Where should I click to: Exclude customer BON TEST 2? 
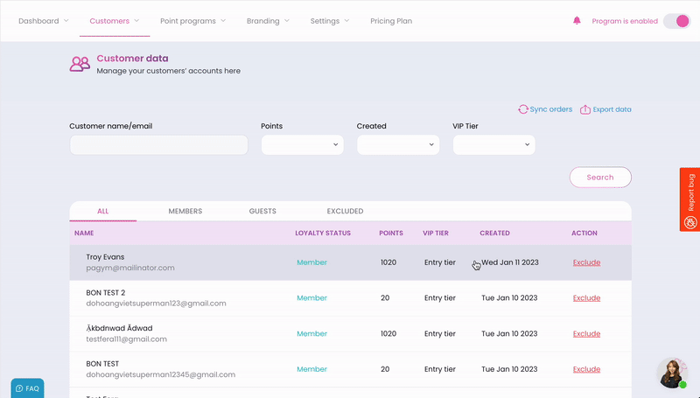(x=586, y=298)
